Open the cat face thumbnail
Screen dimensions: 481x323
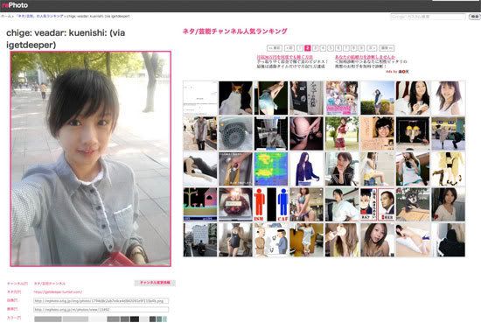(235, 98)
